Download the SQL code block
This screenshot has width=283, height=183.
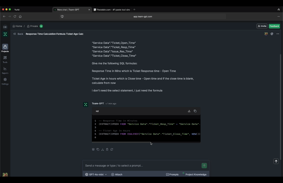[x=189, y=111]
